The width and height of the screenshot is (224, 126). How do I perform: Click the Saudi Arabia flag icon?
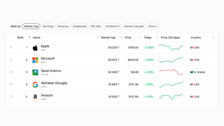[192, 72]
